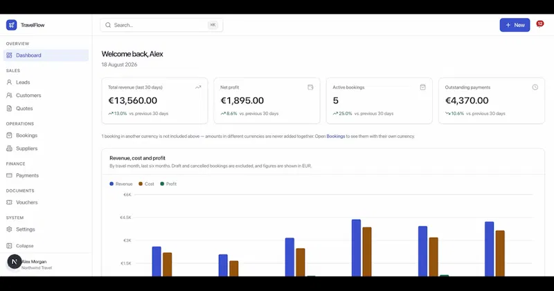
Task: Open Customers in the sidebar
Action: [46, 95]
